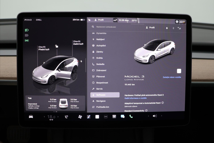The image size is (214, 143).
Task: Tap the SOS icon in status bar
Action: [115, 20]
